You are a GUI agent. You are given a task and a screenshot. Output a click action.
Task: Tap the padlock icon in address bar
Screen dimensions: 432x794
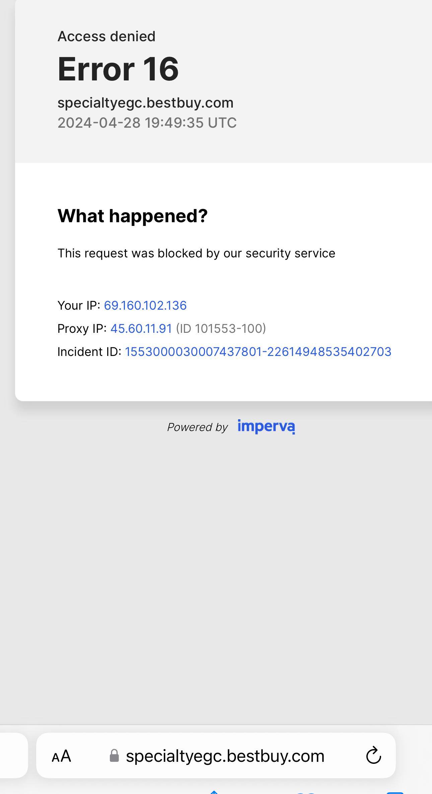click(114, 756)
